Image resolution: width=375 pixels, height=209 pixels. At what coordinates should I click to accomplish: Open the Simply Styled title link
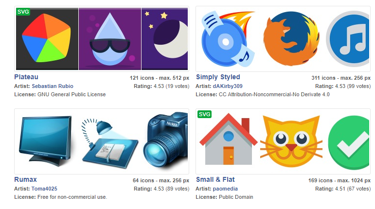point(218,77)
